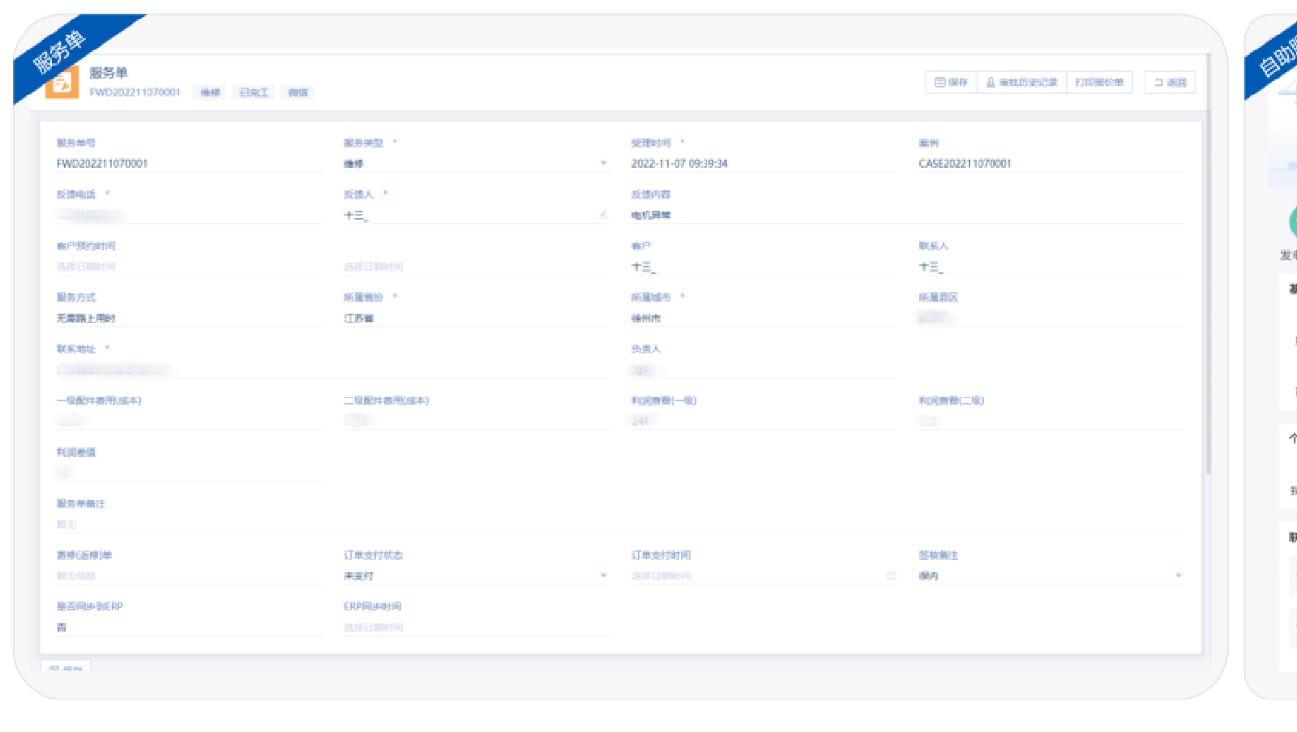1297x732 pixels.
Task: Open the 服务类型 dropdown arrow
Action: (x=603, y=164)
